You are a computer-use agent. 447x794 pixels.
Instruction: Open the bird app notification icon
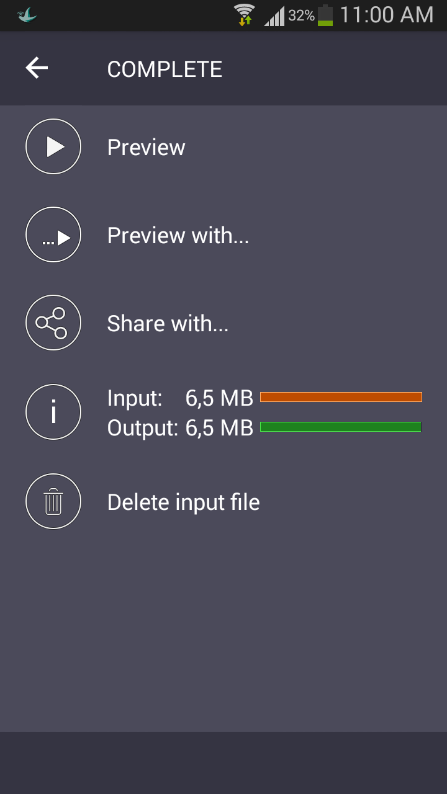[x=27, y=15]
